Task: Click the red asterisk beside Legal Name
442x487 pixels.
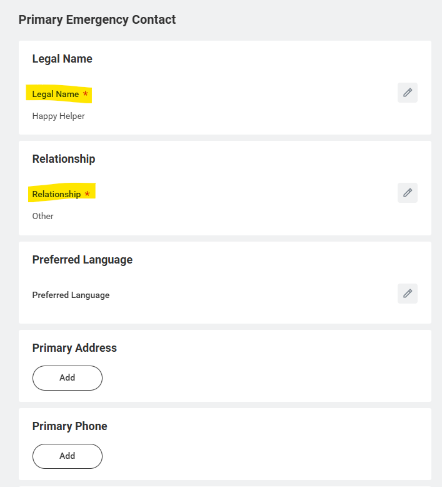Action: [85, 94]
